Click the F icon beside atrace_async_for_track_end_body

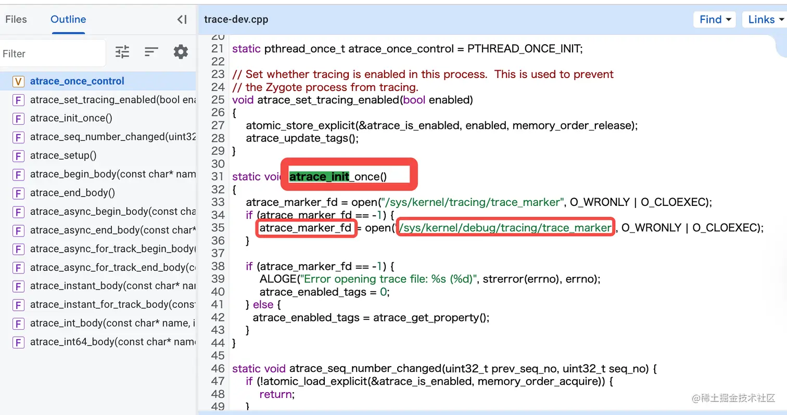click(18, 268)
